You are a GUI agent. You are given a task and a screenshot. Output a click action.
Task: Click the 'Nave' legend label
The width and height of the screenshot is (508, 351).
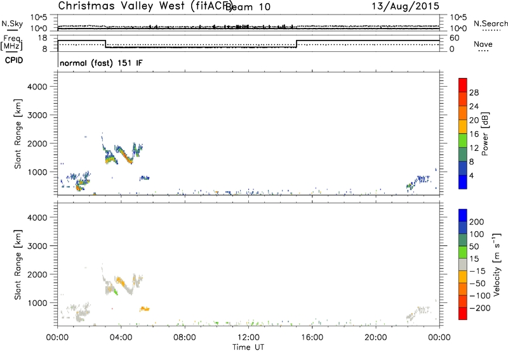tap(483, 44)
